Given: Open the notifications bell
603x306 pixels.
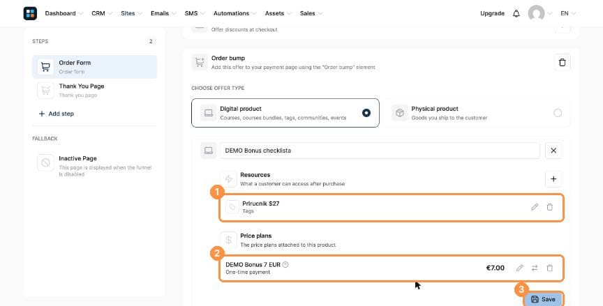Looking at the screenshot, I should 516,13.
